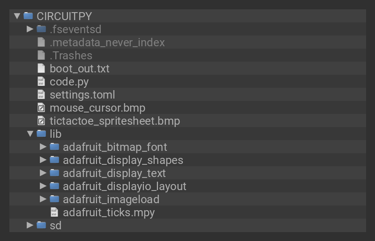The width and height of the screenshot is (375, 241).
Task: Click the mouse_cursor.bmp image icon
Action: tap(41, 108)
